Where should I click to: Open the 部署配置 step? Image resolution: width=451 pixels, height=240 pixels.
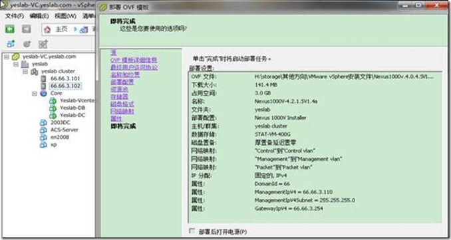point(122,82)
